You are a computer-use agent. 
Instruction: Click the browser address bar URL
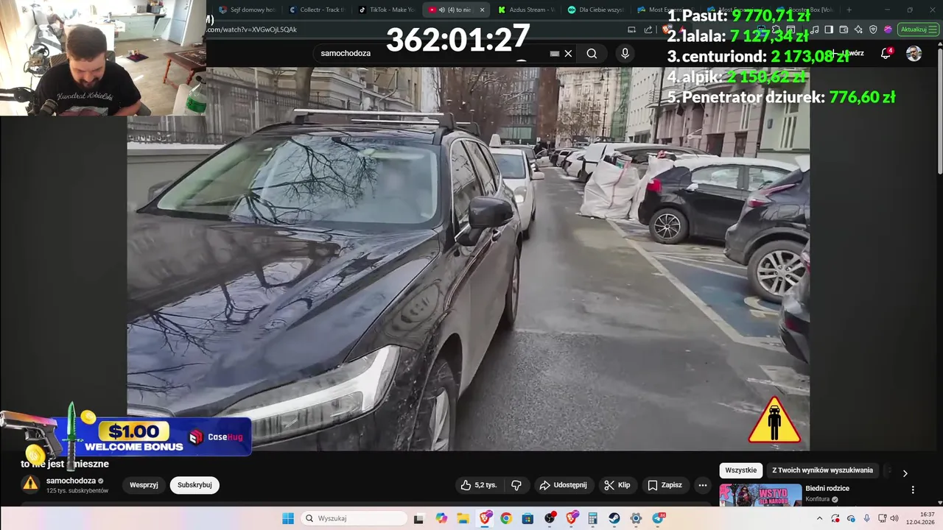tap(252, 29)
